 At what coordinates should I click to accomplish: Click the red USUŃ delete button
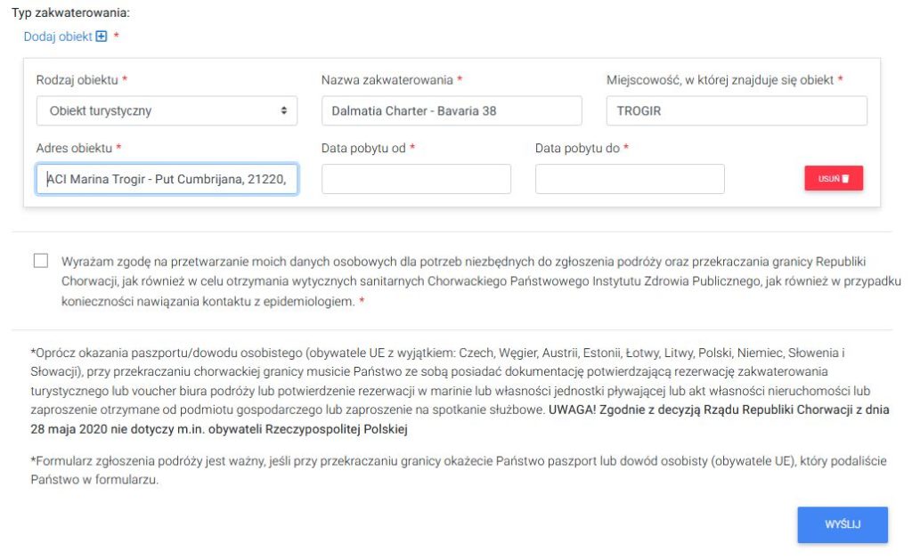pyautogui.click(x=834, y=179)
